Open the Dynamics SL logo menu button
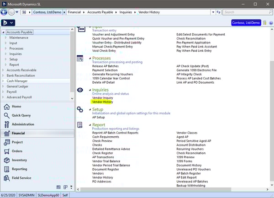The height and width of the screenshot is (198, 274). tap(8, 23)
